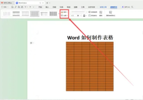Screen dimensions: 143x100
Task: Click the bottom-right cell of the orange table
Action: click(109, 90)
